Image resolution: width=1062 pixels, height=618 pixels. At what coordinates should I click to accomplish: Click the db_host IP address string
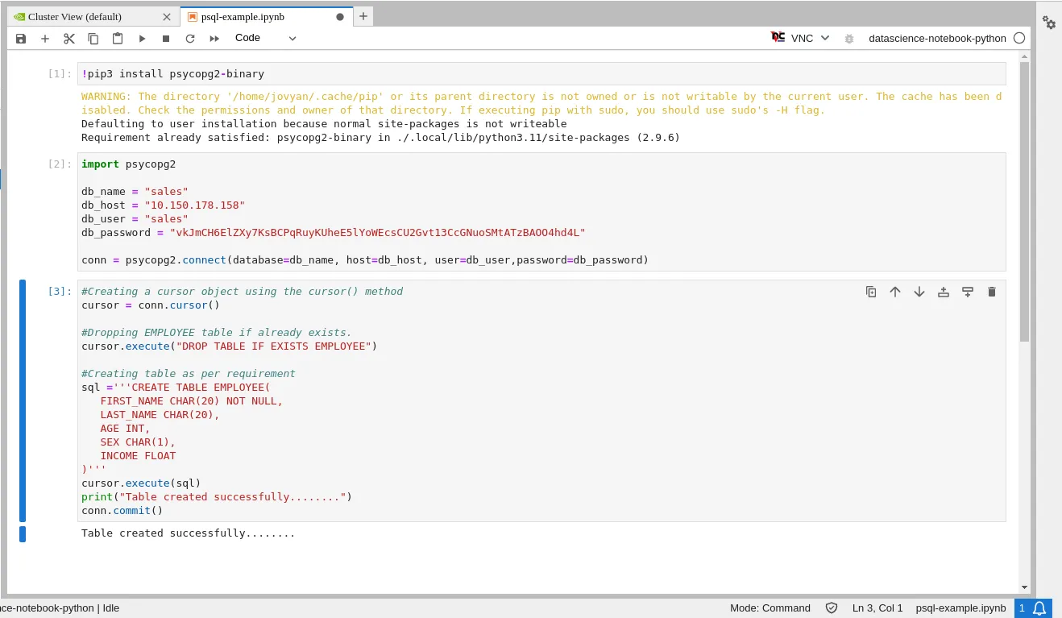194,205
